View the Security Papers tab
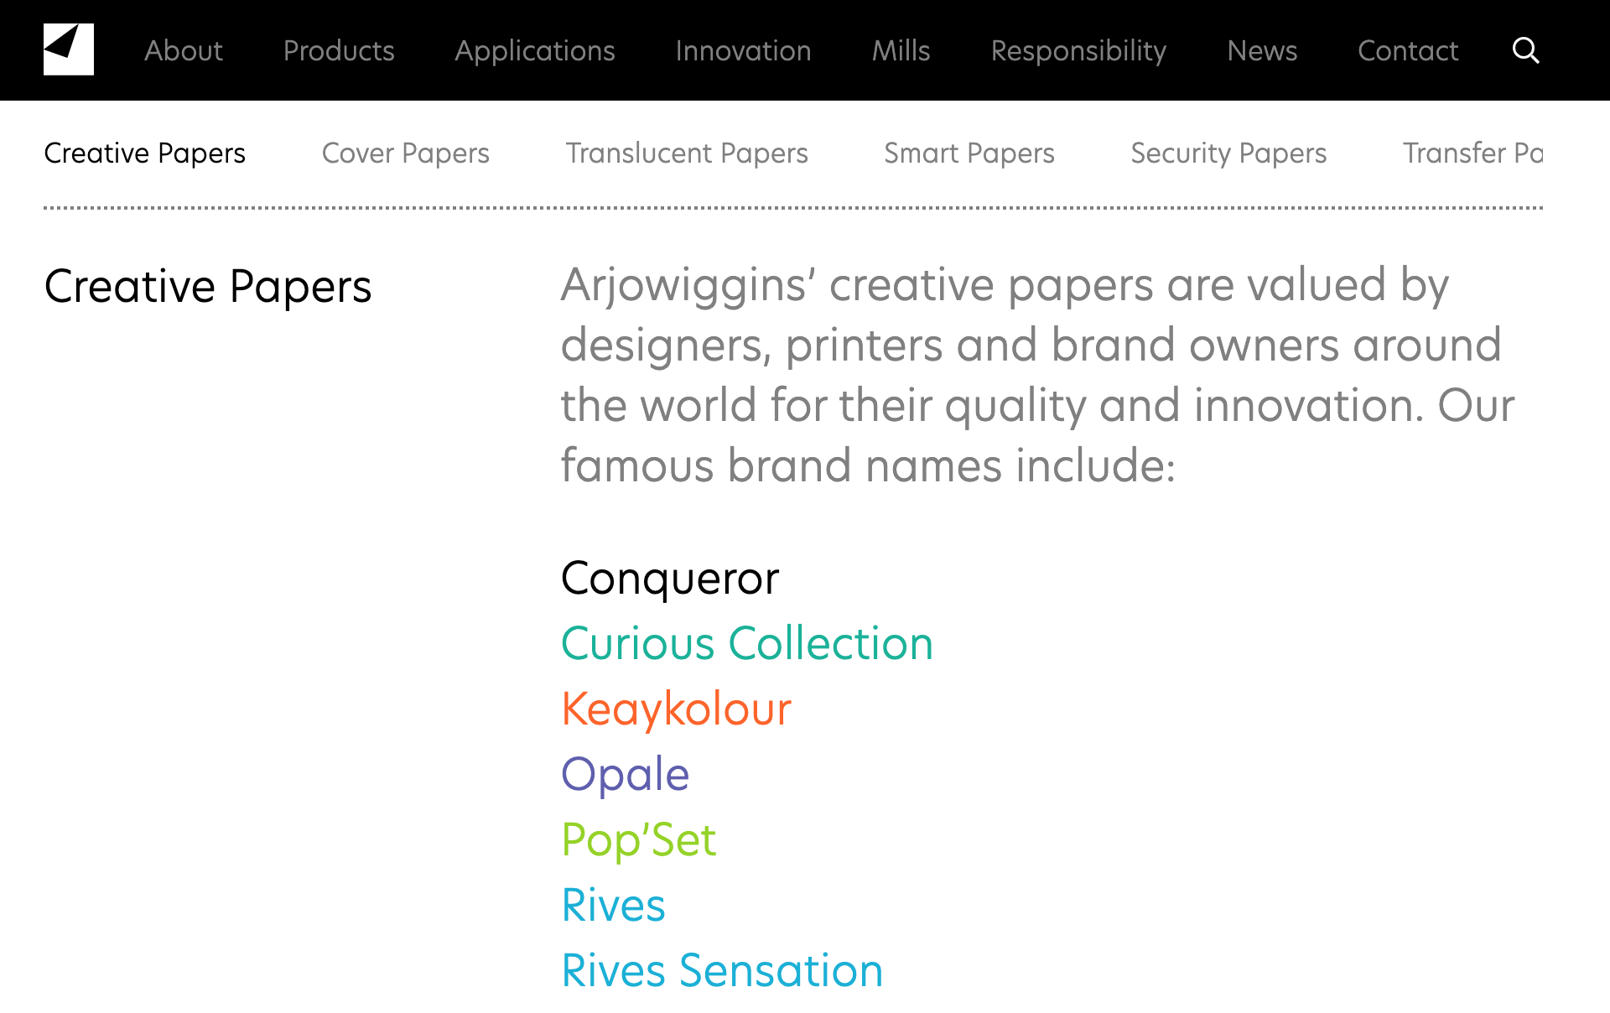1610x1013 pixels. click(x=1228, y=153)
